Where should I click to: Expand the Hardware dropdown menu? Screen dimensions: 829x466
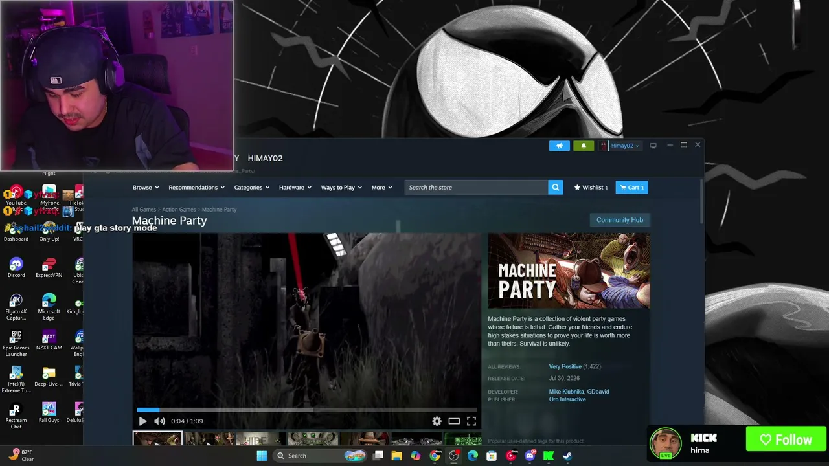tap(295, 188)
